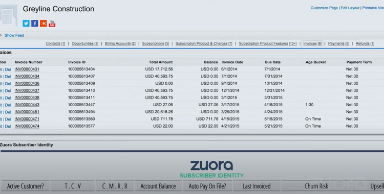Delete invoice INV00000451 via Del link
This screenshot has height=194, width=384.
pos(8,112)
